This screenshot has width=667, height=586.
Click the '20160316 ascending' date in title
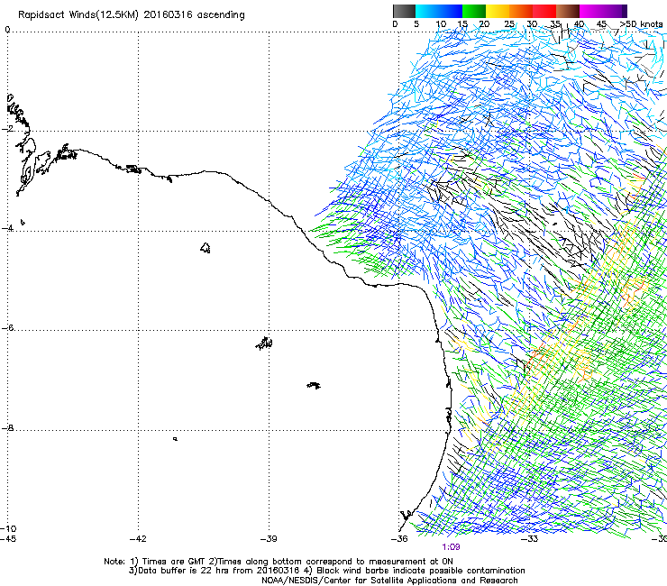(x=195, y=15)
